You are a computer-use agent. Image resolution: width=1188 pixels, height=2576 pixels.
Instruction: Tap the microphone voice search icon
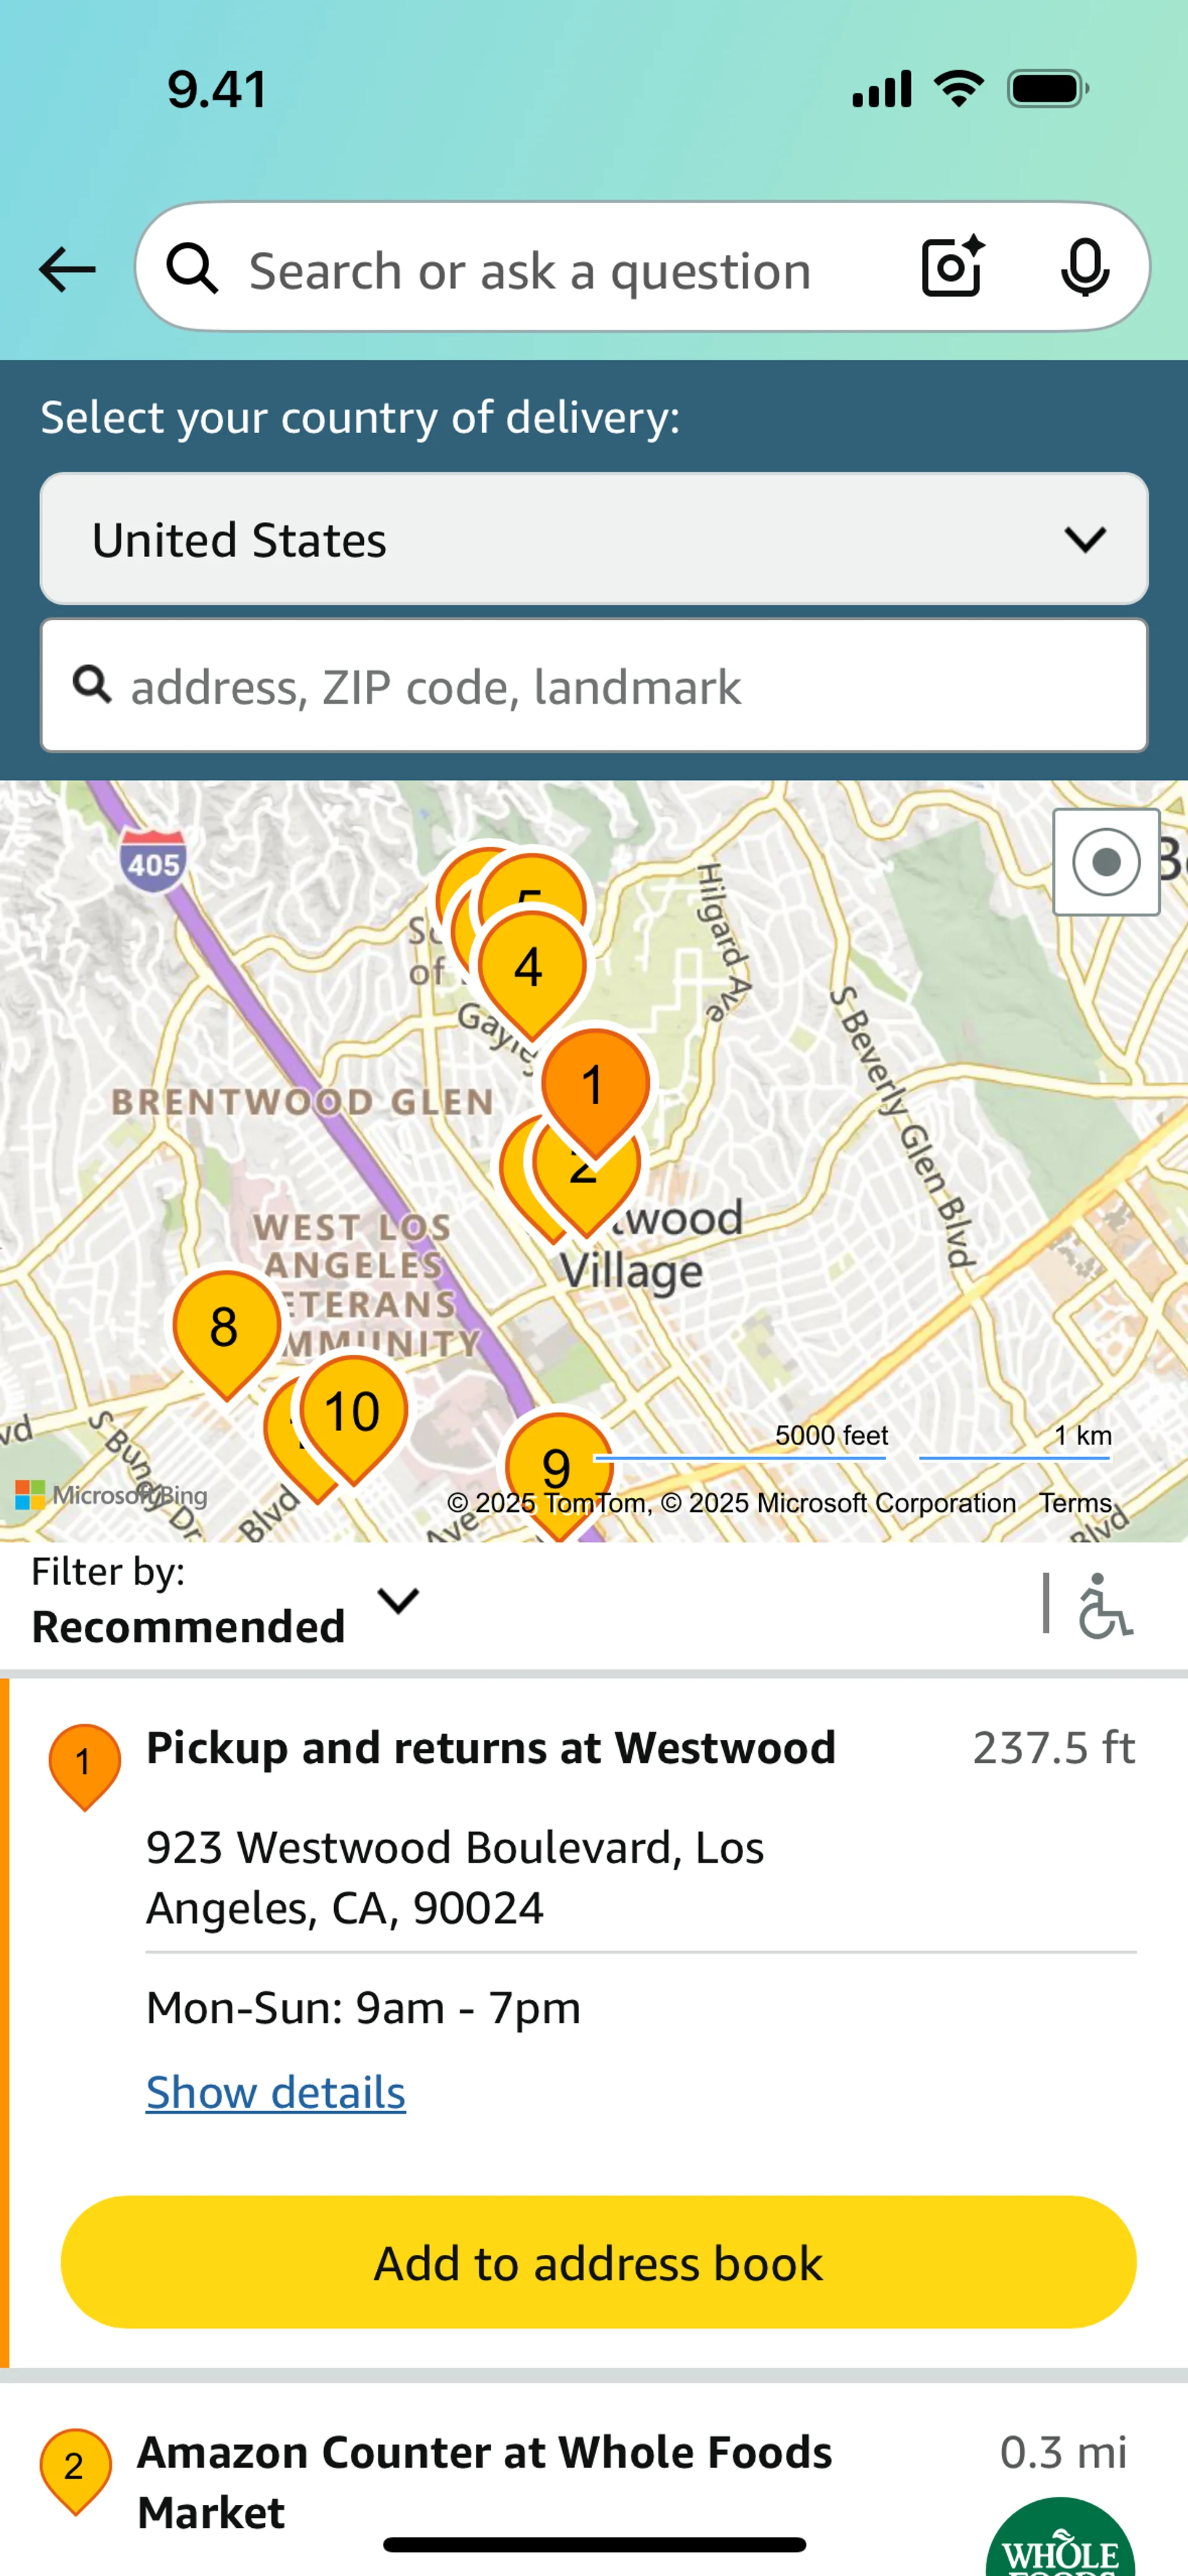(x=1085, y=267)
